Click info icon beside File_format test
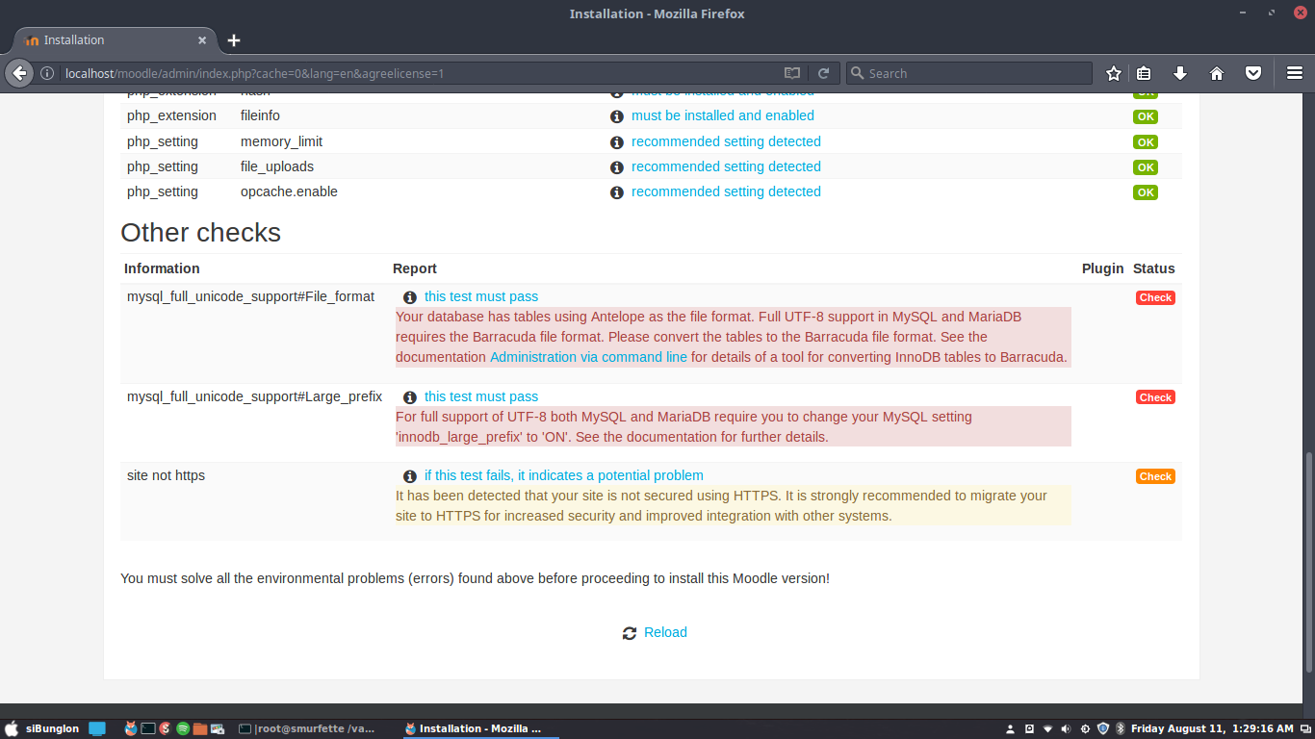 click(410, 297)
